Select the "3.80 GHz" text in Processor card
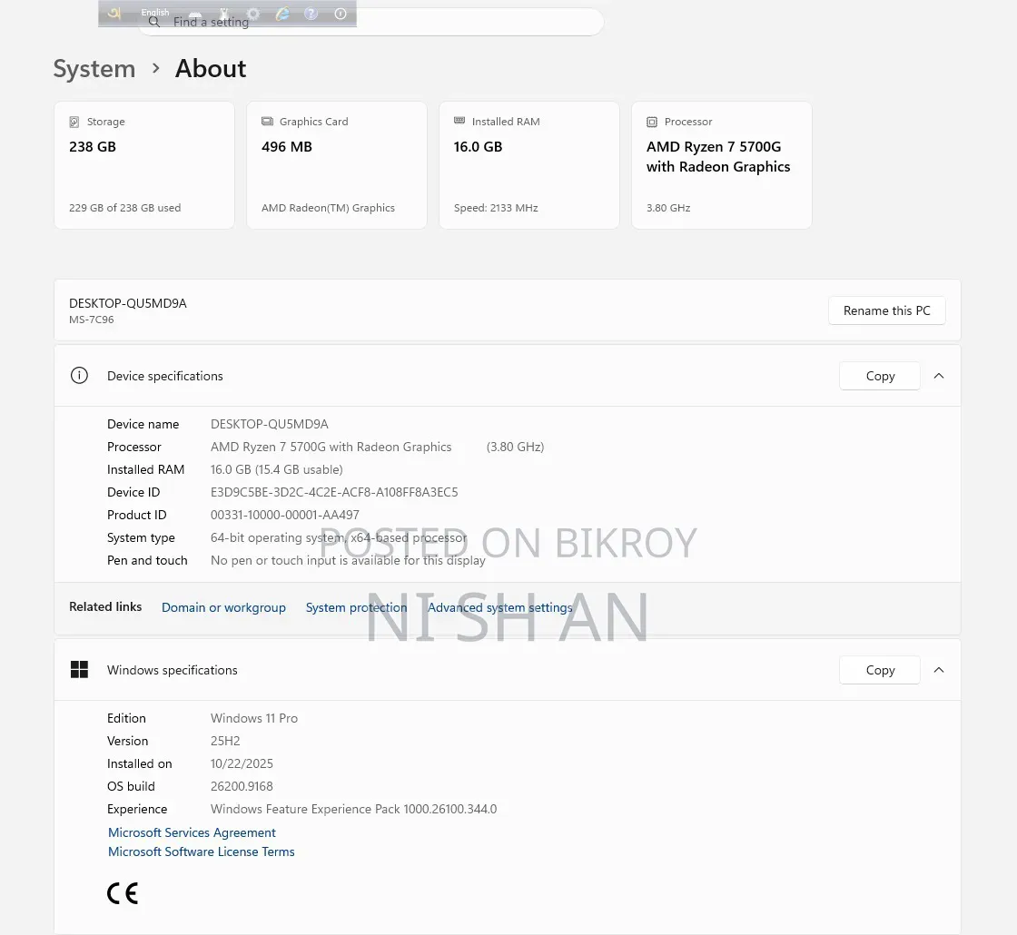1017x935 pixels. [x=668, y=208]
